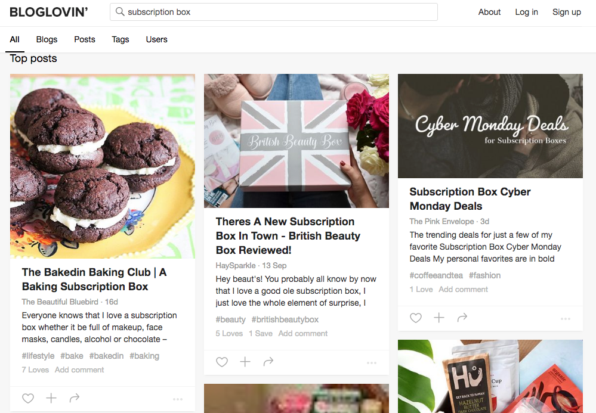Open the #bakedin tag
The image size is (596, 413).
(x=106, y=356)
